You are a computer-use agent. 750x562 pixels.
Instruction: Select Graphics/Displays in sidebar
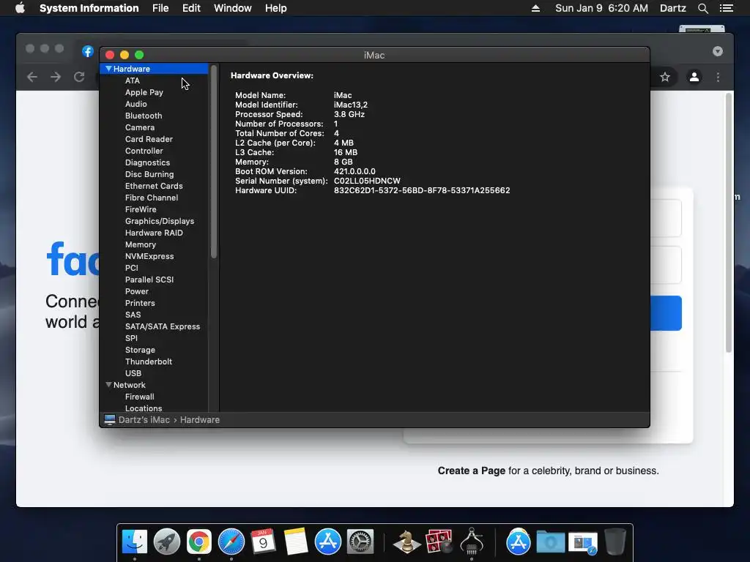pos(159,221)
